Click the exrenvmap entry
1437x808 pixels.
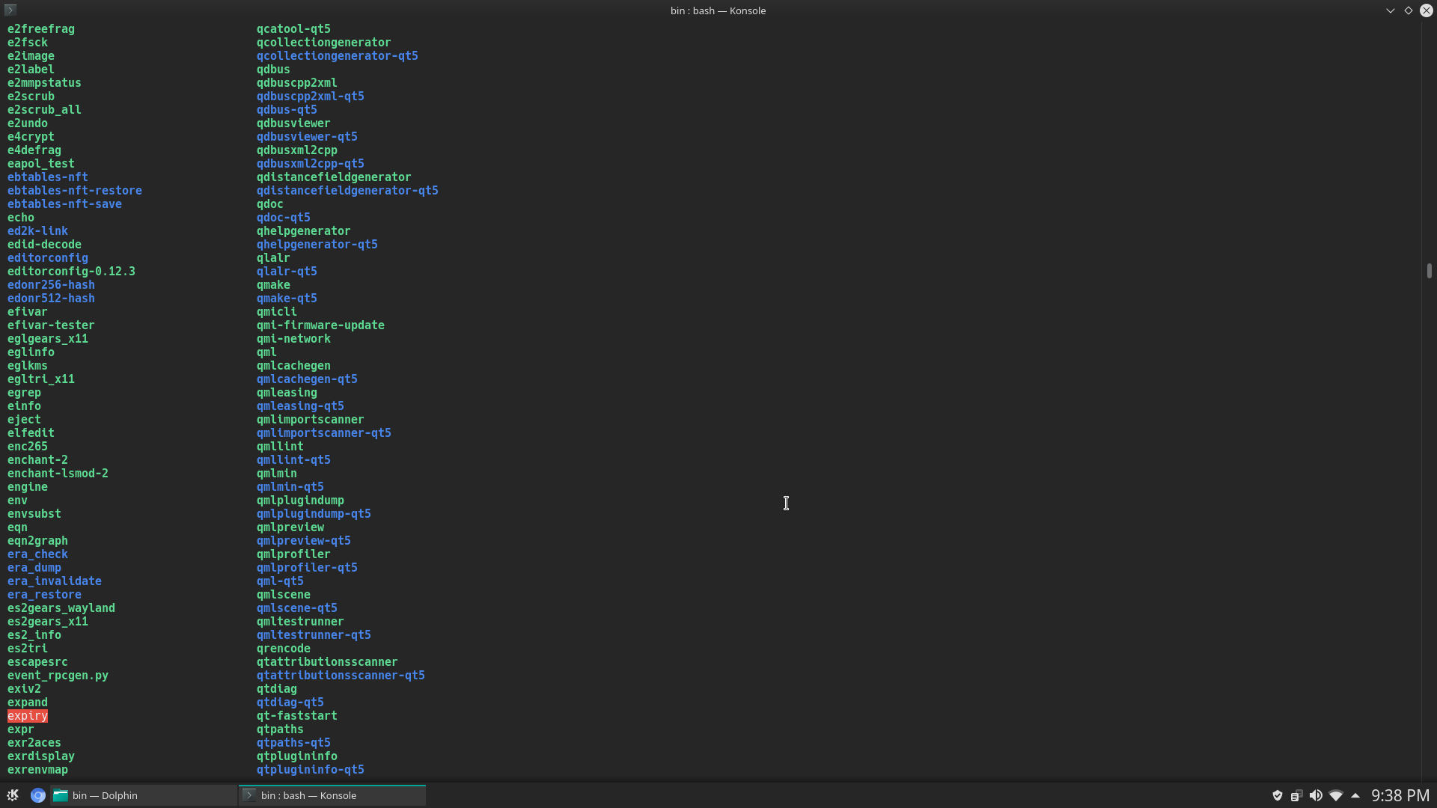tap(37, 770)
